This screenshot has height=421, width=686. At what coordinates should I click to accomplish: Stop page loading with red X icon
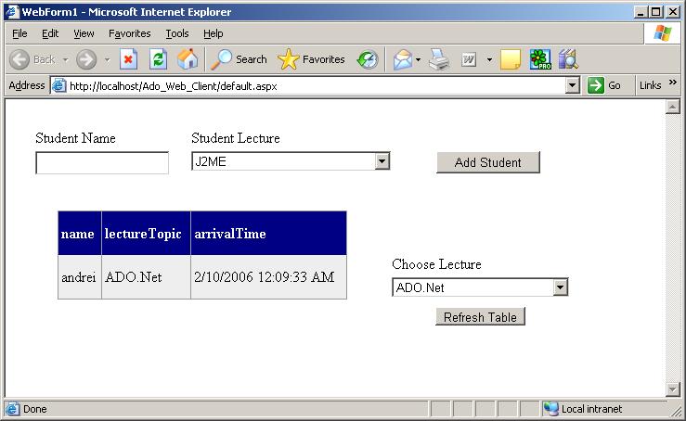(128, 59)
